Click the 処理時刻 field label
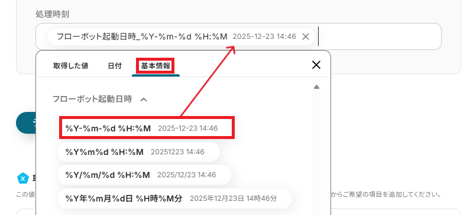Viewport: 473px width, 215px height. (x=53, y=14)
